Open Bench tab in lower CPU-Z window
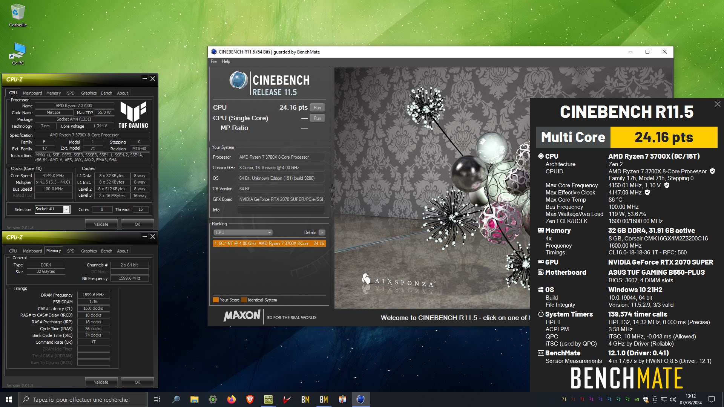 point(106,251)
